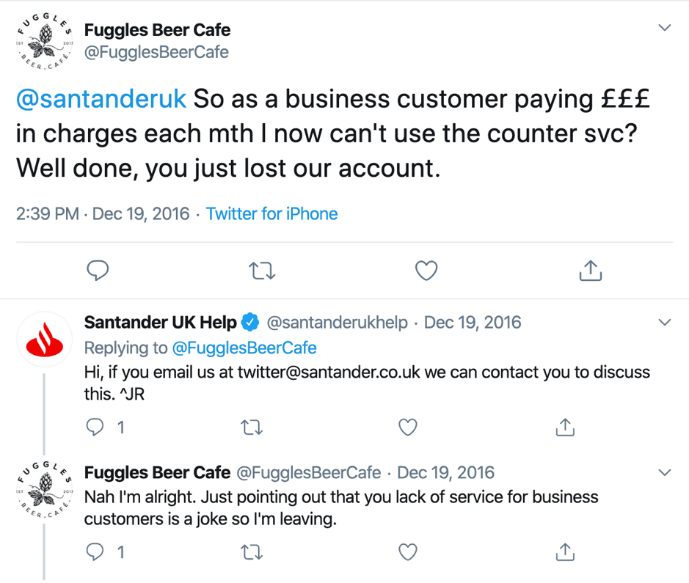Viewport: 689px width, 583px height.
Task: Click the 'Twitter for iPhone' source link
Action: [271, 214]
